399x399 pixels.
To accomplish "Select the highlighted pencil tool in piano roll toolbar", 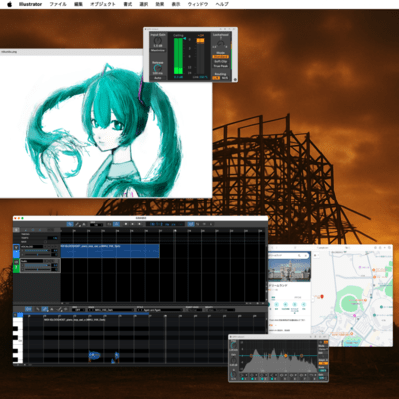I will coord(45,309).
